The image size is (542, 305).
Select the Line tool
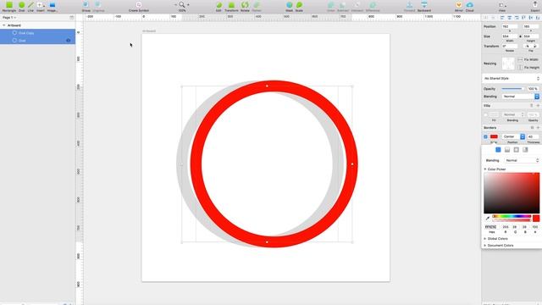(x=31, y=5)
